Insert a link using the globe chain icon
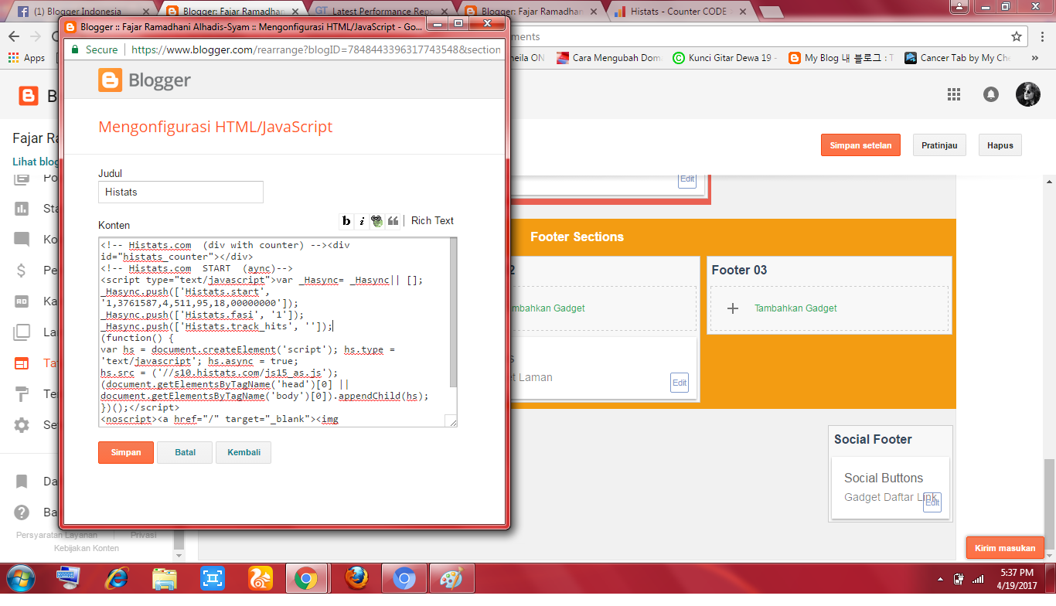Screen dimensions: 1056x606 [377, 221]
